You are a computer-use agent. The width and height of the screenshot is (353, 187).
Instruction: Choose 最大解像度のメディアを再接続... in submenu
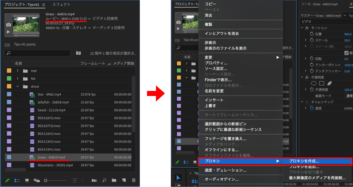click(317, 178)
